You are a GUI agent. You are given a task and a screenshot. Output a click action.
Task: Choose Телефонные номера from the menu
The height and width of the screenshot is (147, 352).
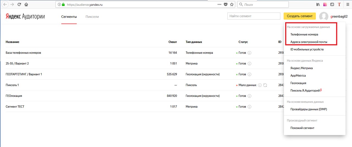tap(304, 35)
